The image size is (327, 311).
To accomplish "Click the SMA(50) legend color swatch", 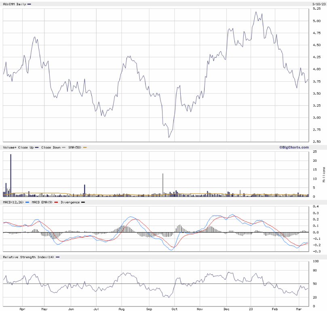I will 85,148.
